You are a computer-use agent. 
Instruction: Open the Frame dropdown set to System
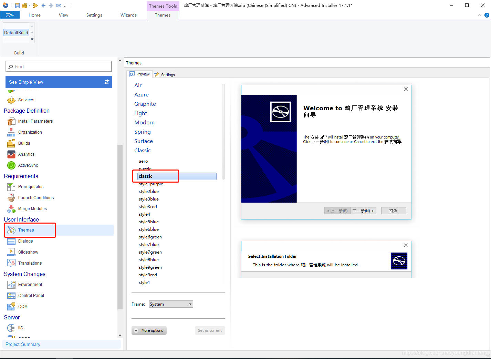point(171,304)
